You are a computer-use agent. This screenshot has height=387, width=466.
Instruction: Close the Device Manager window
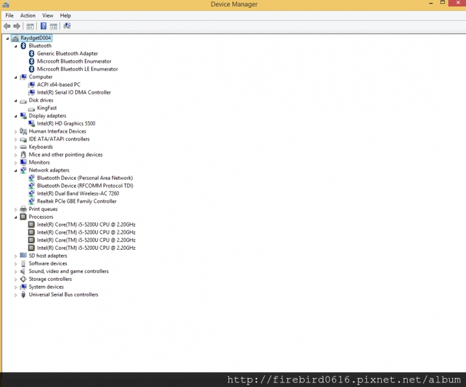458,3
